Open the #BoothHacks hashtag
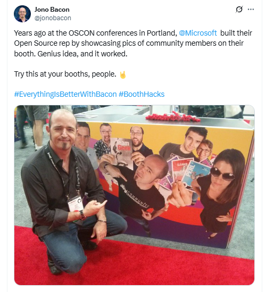Screen dimensions: 266x292 point(142,94)
